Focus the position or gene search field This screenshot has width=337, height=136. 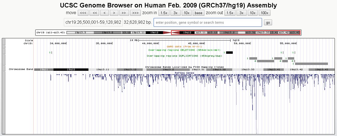click(208, 23)
